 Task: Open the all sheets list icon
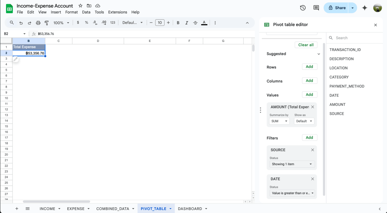tap(28, 208)
